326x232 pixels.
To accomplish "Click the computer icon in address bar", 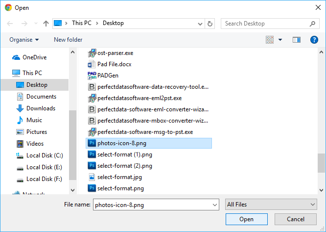I will 58,23.
